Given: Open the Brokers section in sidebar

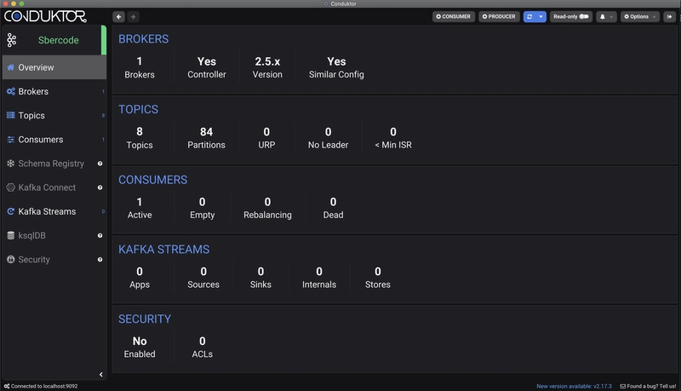Looking at the screenshot, I should [x=54, y=91].
